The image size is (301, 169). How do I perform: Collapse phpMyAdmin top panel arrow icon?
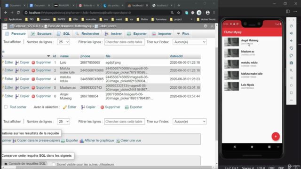(212, 26)
